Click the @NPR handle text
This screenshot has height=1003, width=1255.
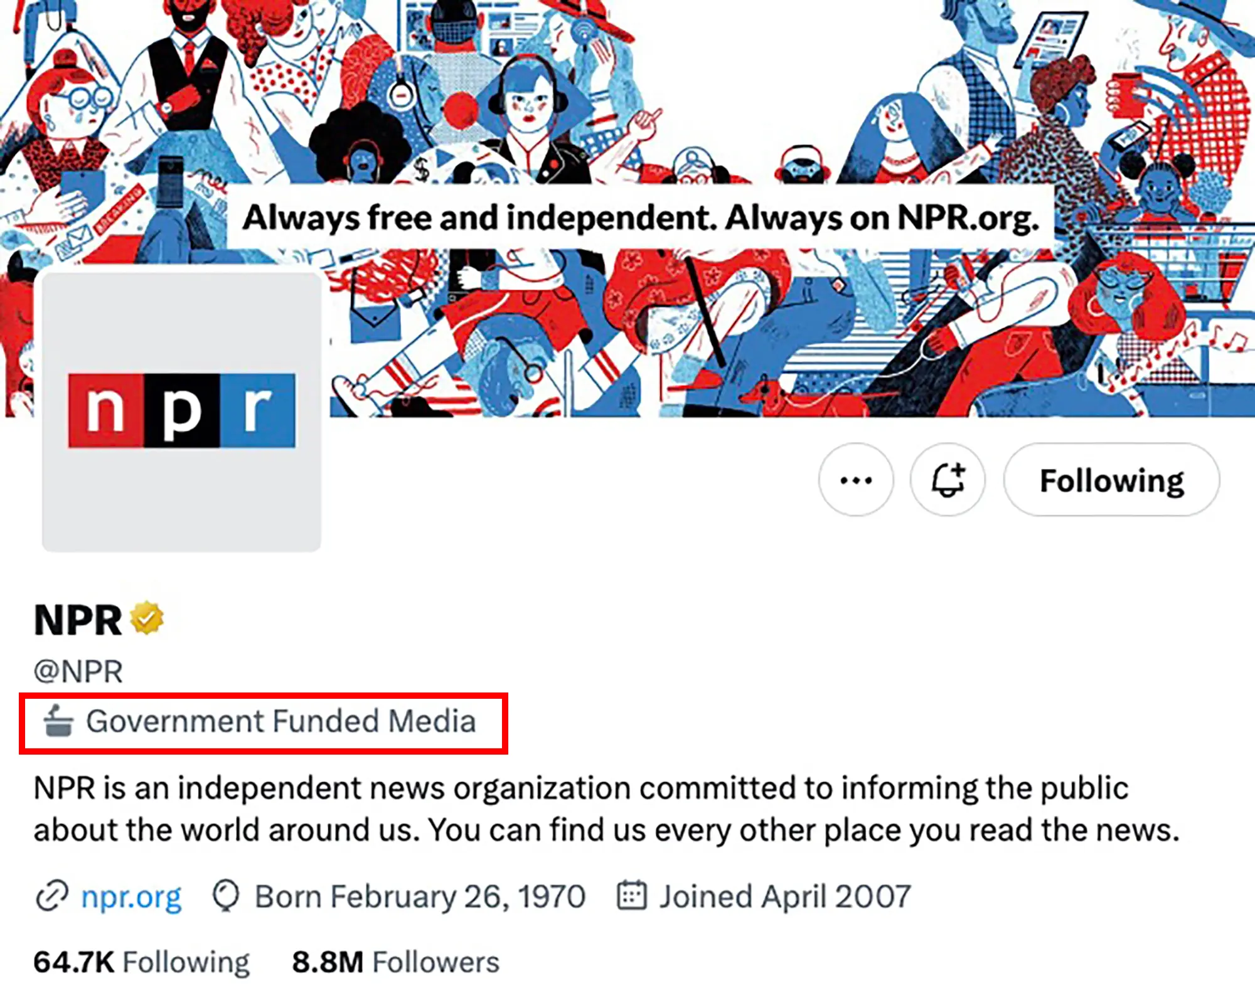pyautogui.click(x=78, y=672)
